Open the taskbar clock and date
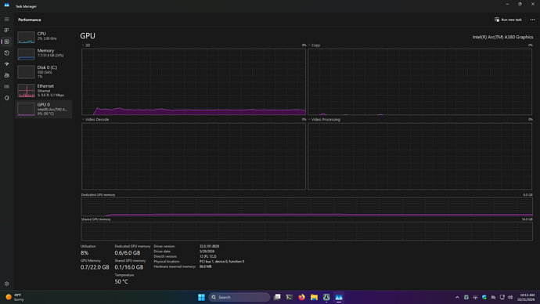540x304 pixels. 527,297
